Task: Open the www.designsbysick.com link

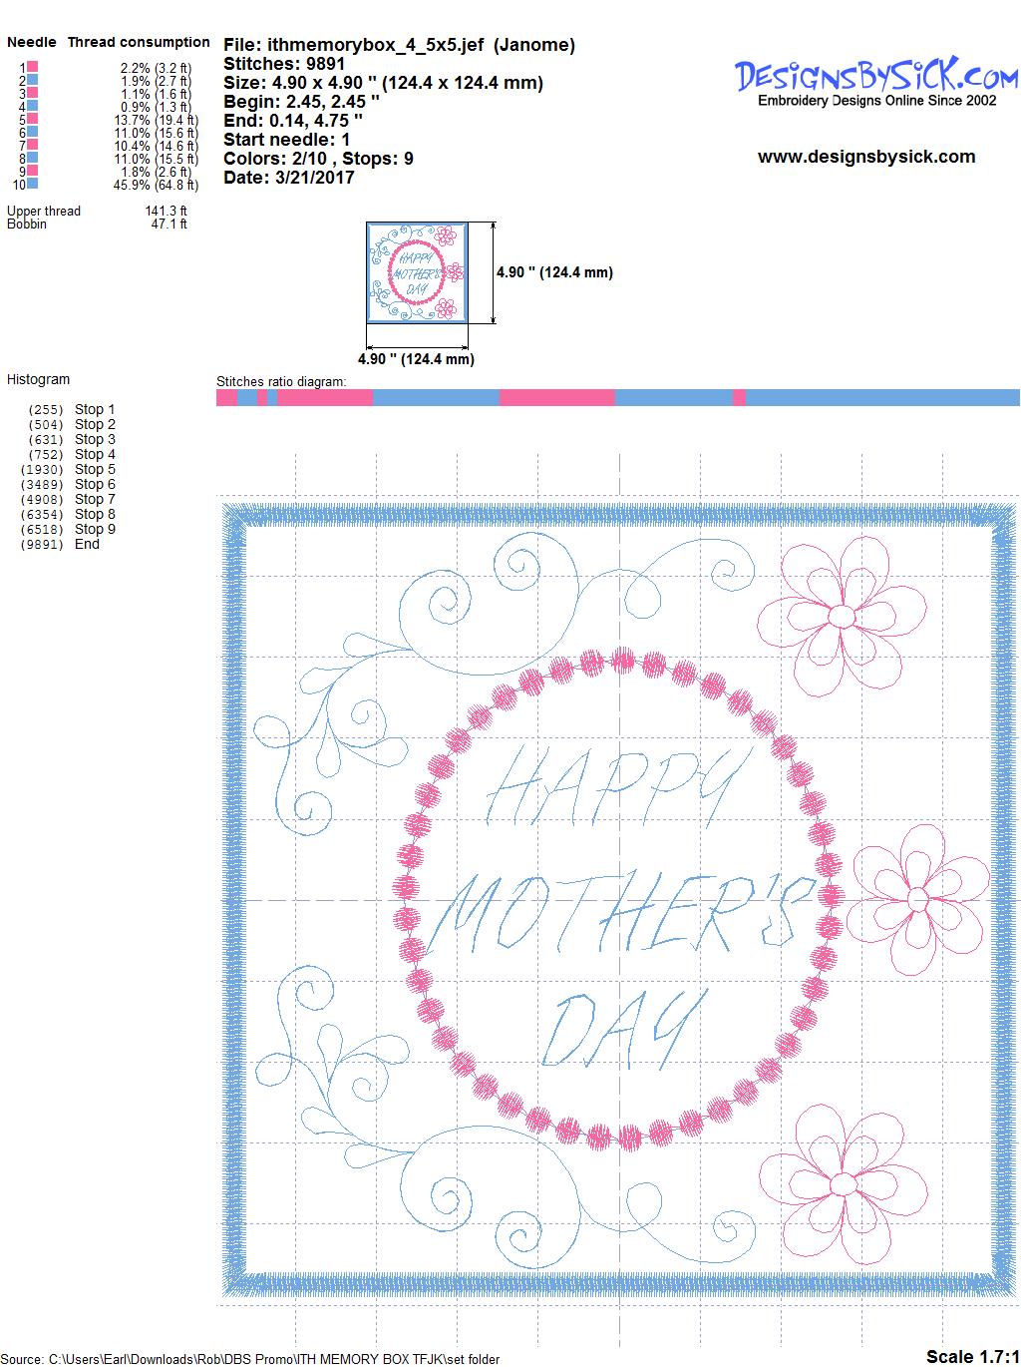Action: pyautogui.click(x=865, y=157)
